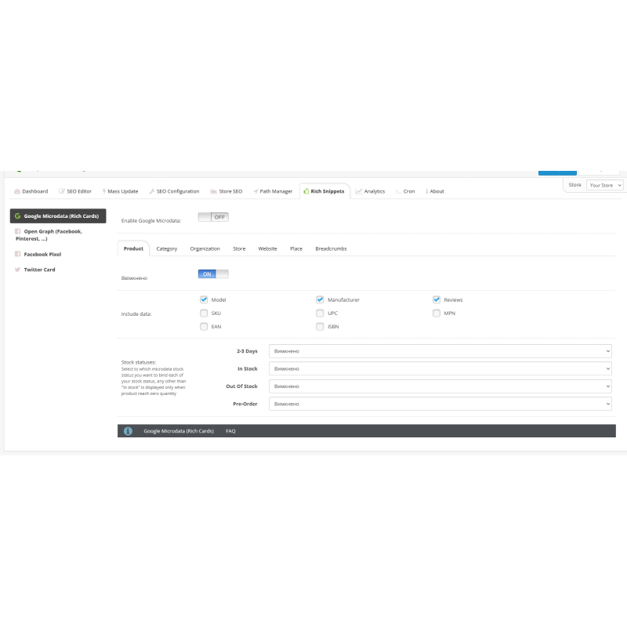Image resolution: width=627 pixels, height=627 pixels.
Task: Select the SEO Editor pencil icon
Action: [60, 190]
